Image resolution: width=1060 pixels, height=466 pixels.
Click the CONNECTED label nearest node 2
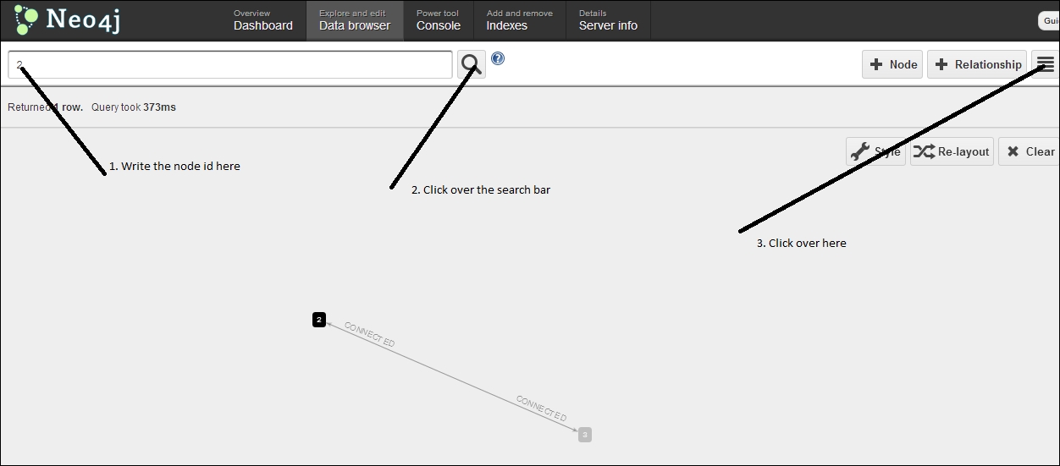point(370,334)
